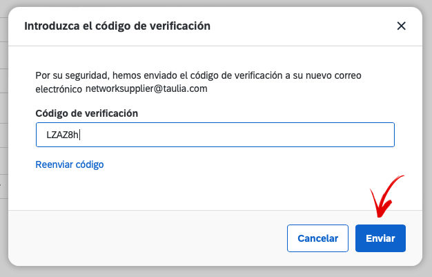The height and width of the screenshot is (277, 432).
Task: Focus the Código de verificación input field
Action: (x=215, y=135)
